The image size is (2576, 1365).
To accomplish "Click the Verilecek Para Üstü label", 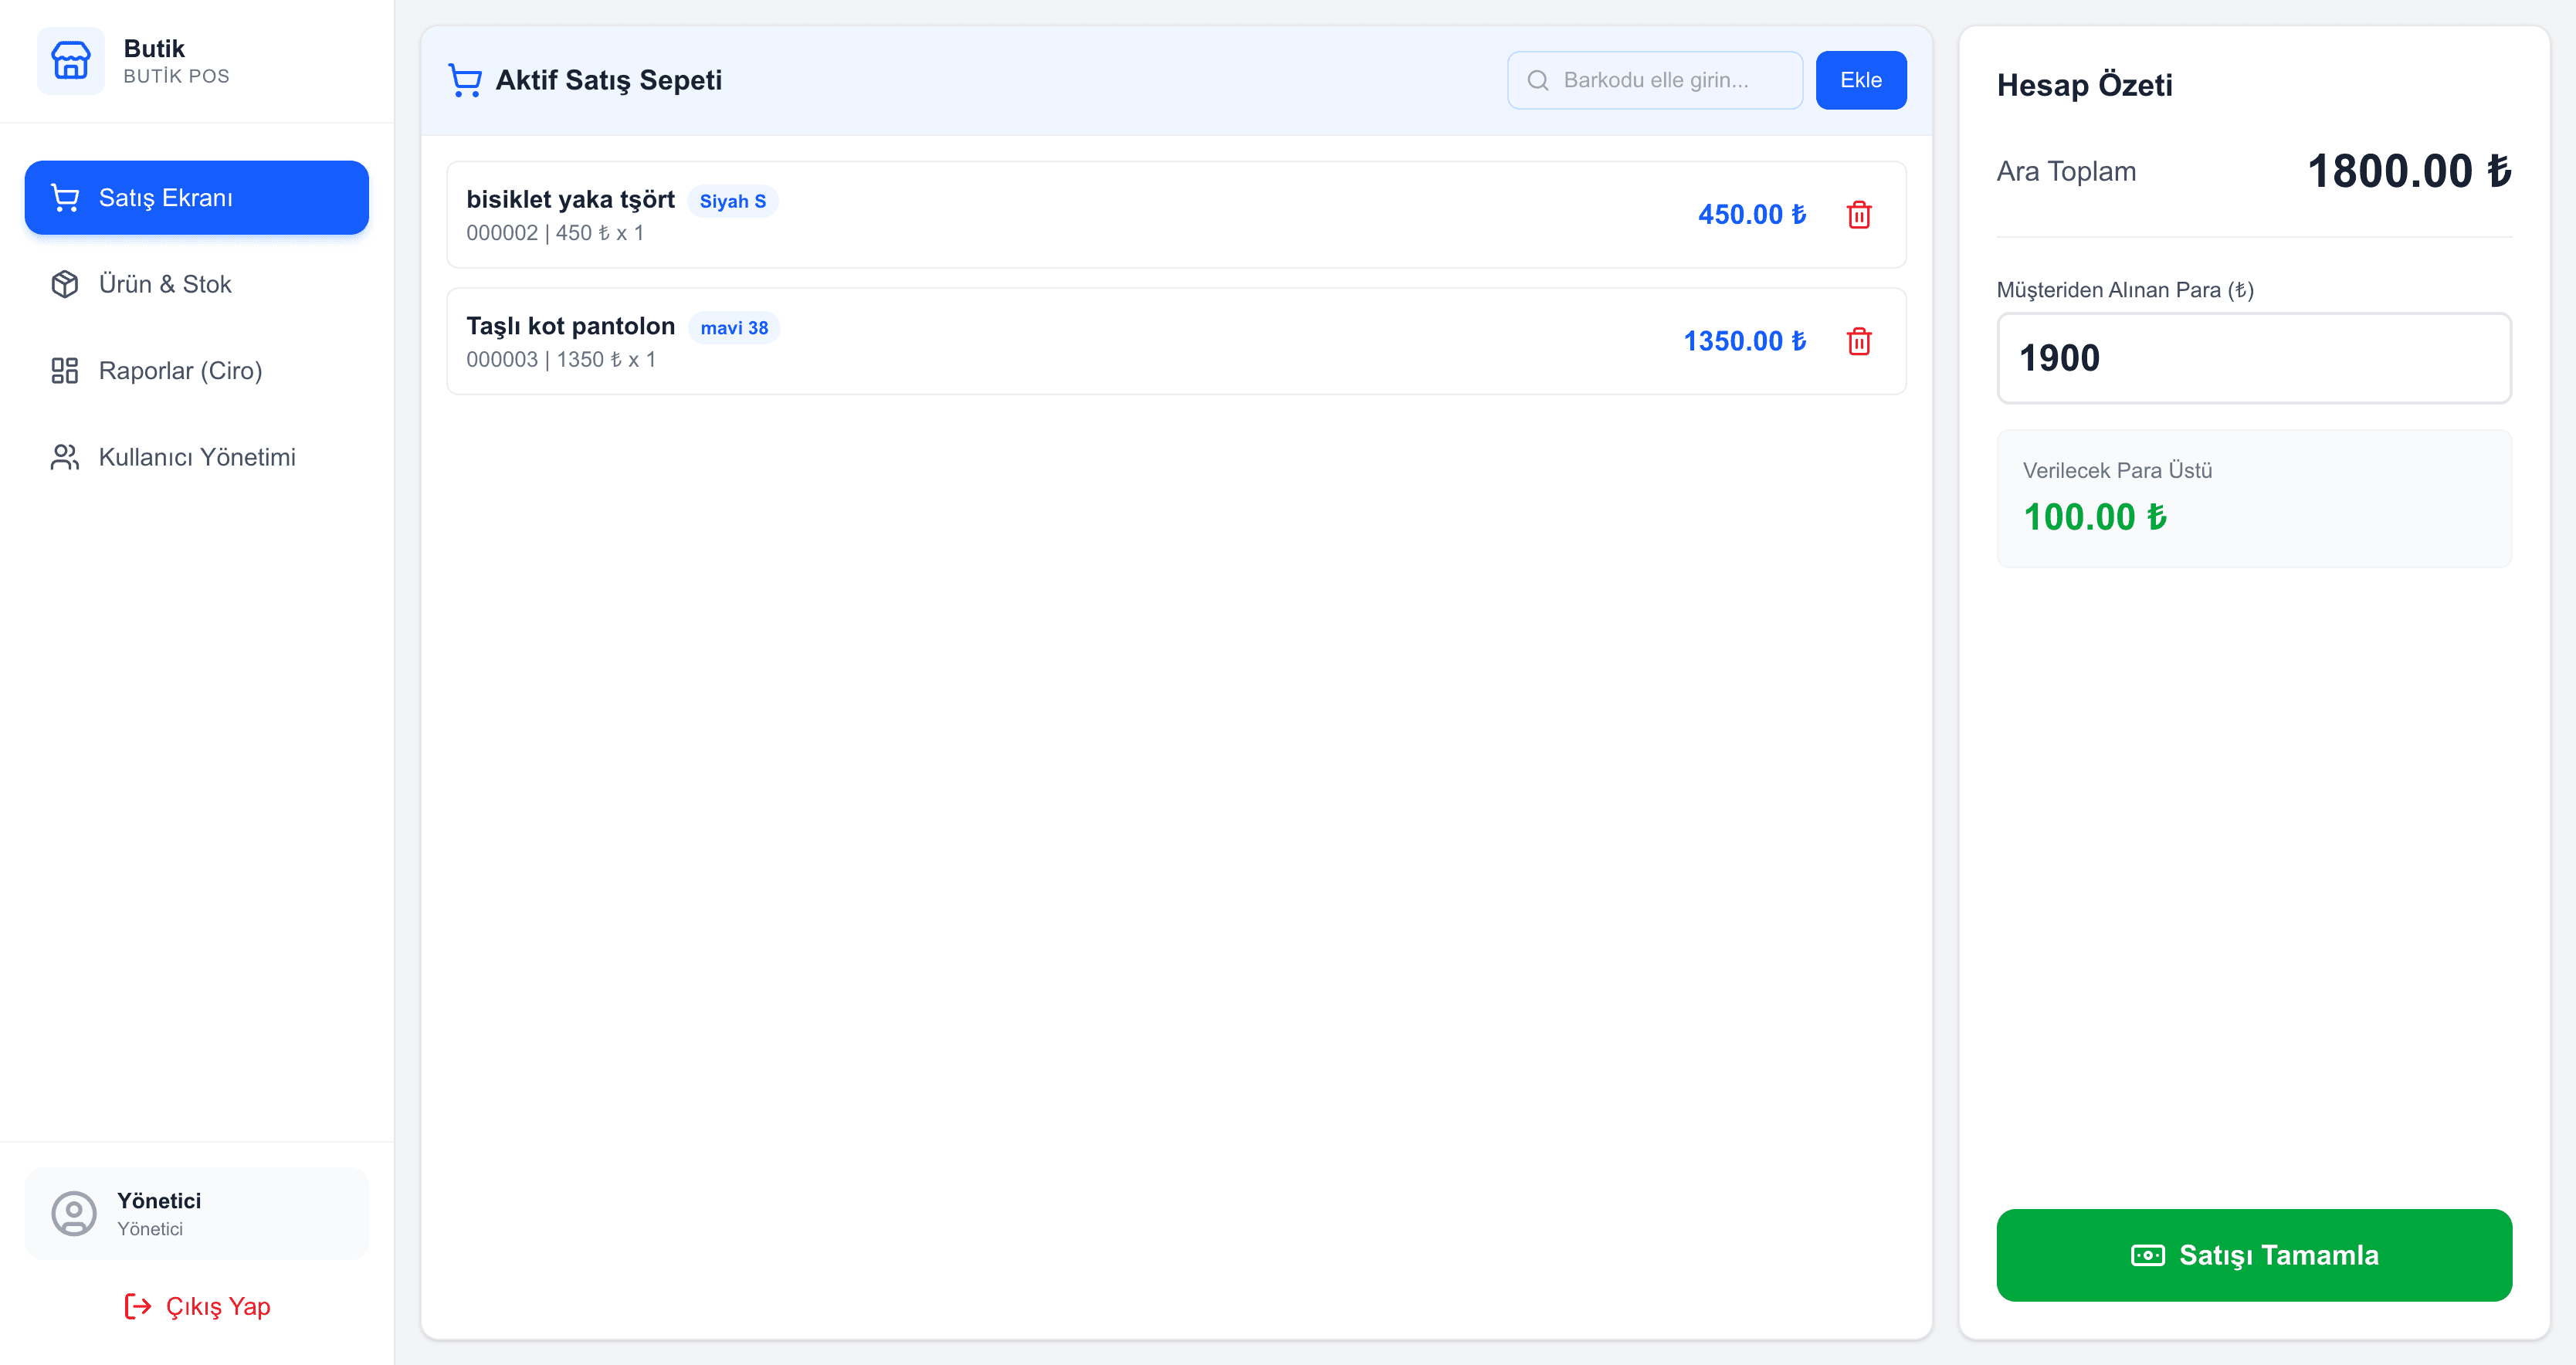I will [2117, 470].
